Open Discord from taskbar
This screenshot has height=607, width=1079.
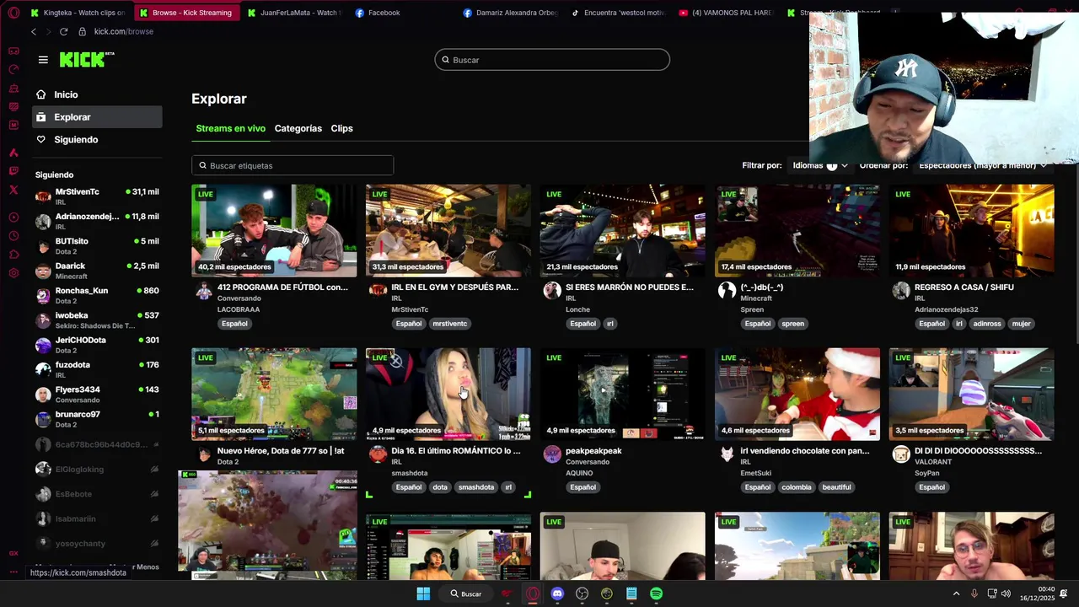pyautogui.click(x=557, y=594)
